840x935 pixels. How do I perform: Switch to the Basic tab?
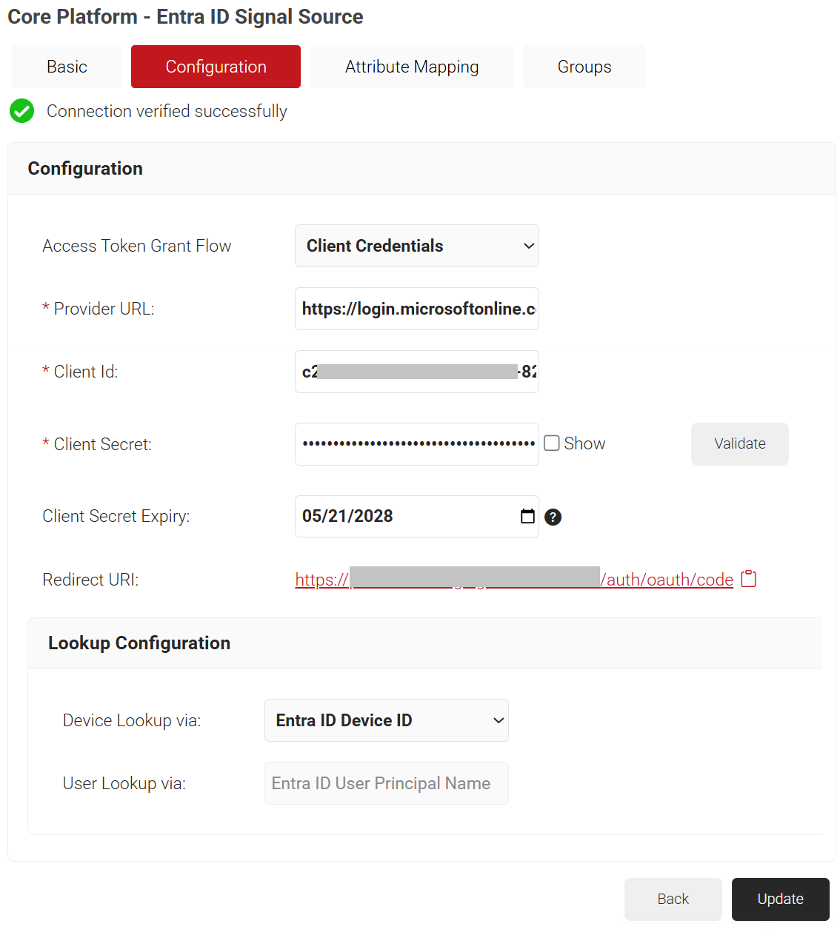pyautogui.click(x=67, y=67)
